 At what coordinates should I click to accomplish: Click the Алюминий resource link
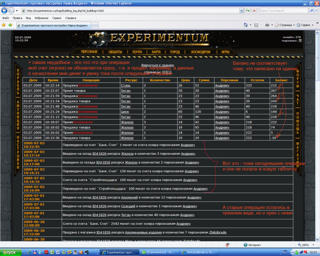(x=129, y=198)
